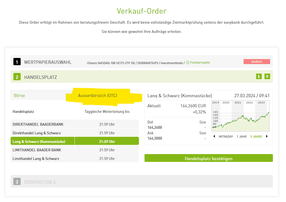Click the 21:59 Uhr cell for DIREKTHANDEL BAADERBANK
Image resolution: width=286 pixels, height=202 pixels.
[x=107, y=124]
